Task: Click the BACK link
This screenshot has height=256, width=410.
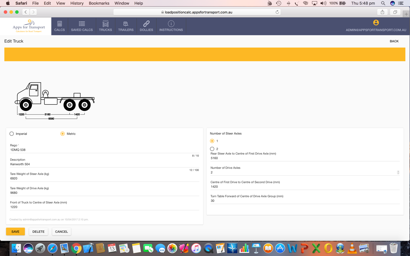Action: click(x=394, y=41)
